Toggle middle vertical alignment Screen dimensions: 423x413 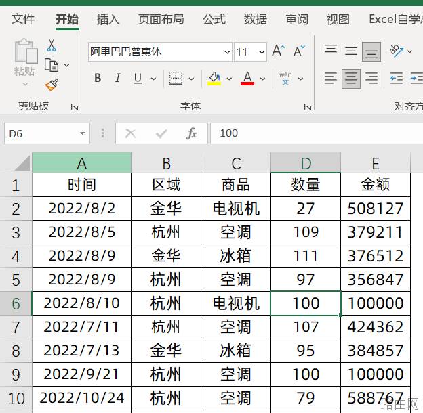tap(351, 51)
